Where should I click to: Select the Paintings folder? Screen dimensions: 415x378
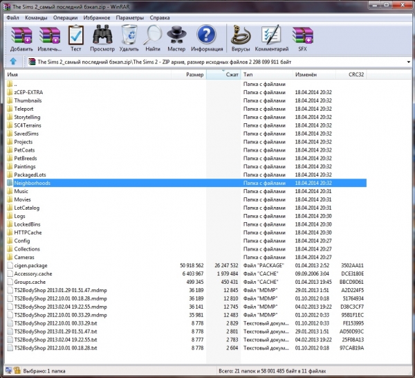coord(25,166)
